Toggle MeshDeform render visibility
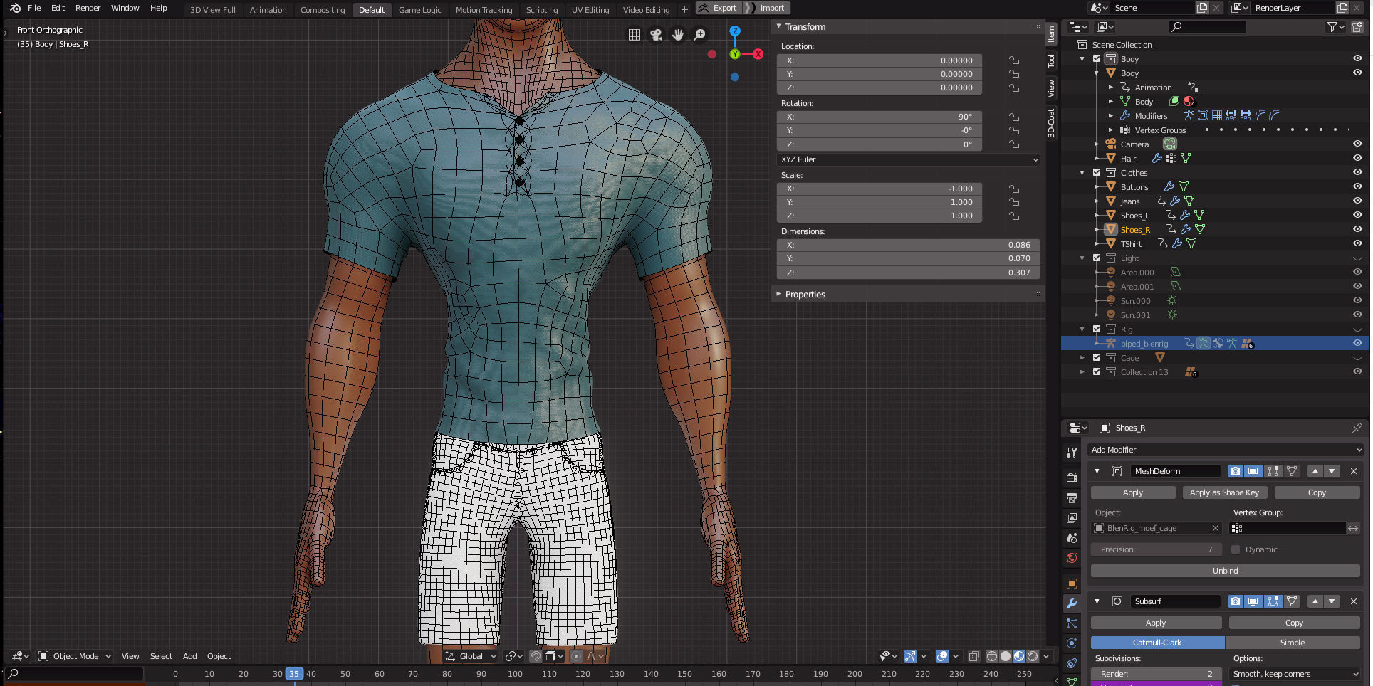The width and height of the screenshot is (1373, 686). click(x=1236, y=471)
